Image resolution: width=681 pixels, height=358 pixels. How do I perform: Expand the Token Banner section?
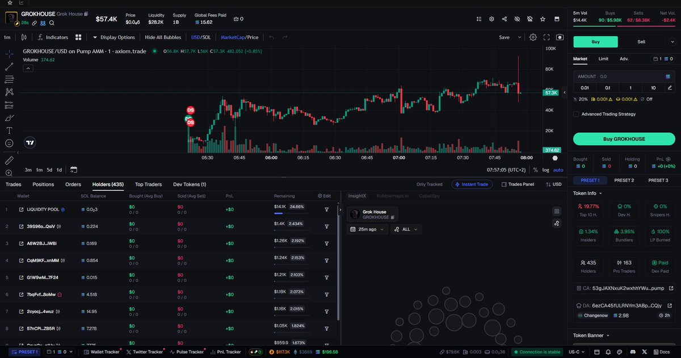pos(591,335)
